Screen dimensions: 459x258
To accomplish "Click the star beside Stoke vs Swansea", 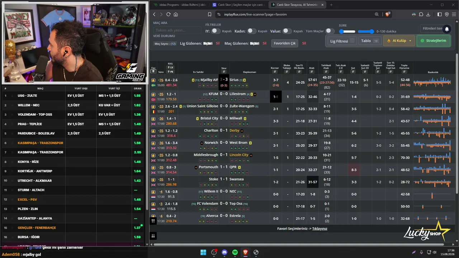I will click(x=153, y=180).
